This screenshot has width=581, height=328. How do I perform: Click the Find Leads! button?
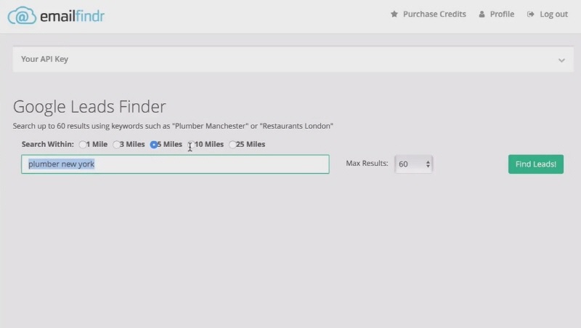(x=536, y=164)
